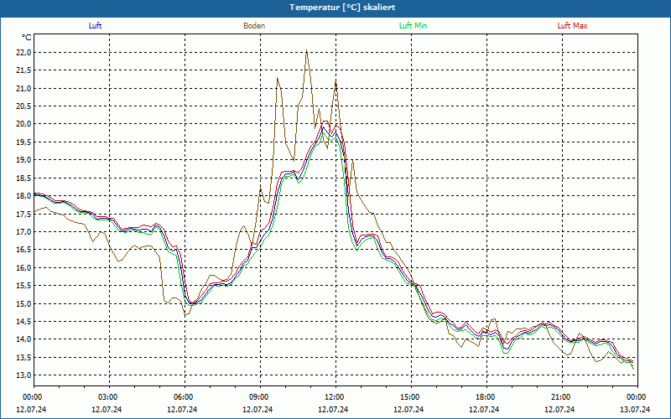Click the °C unit label
The image size is (671, 419).
(x=27, y=38)
